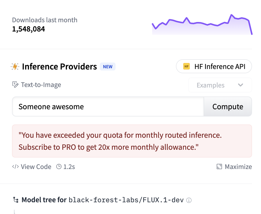
Task: Expand the chevron arrow in Examples
Action: click(241, 85)
